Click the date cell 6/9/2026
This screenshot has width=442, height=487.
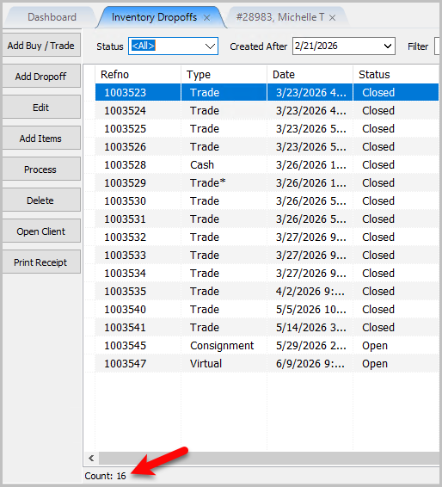[310, 363]
